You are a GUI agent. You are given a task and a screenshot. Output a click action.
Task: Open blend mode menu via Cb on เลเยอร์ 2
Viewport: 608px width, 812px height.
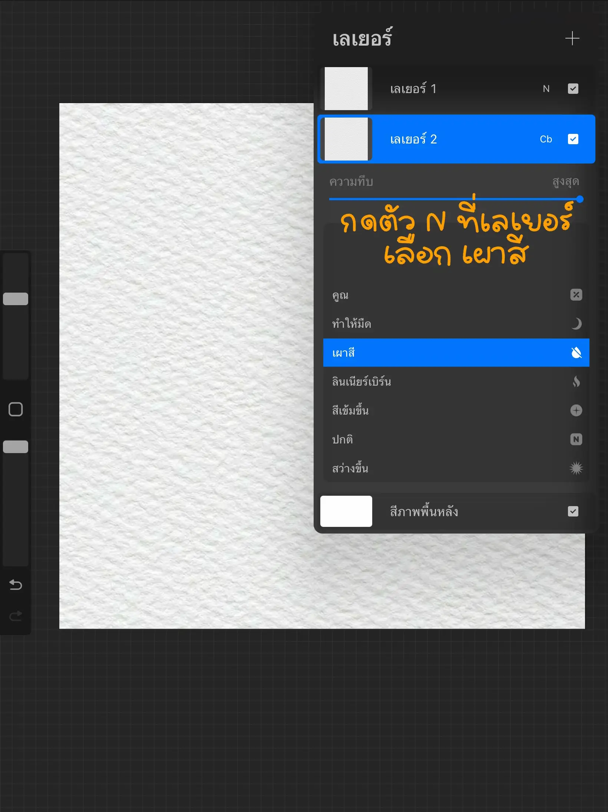click(x=546, y=139)
